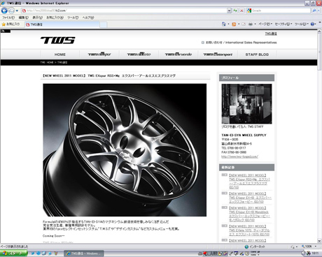
Task: Click the browser Back arrow button
Action: click(4, 10)
